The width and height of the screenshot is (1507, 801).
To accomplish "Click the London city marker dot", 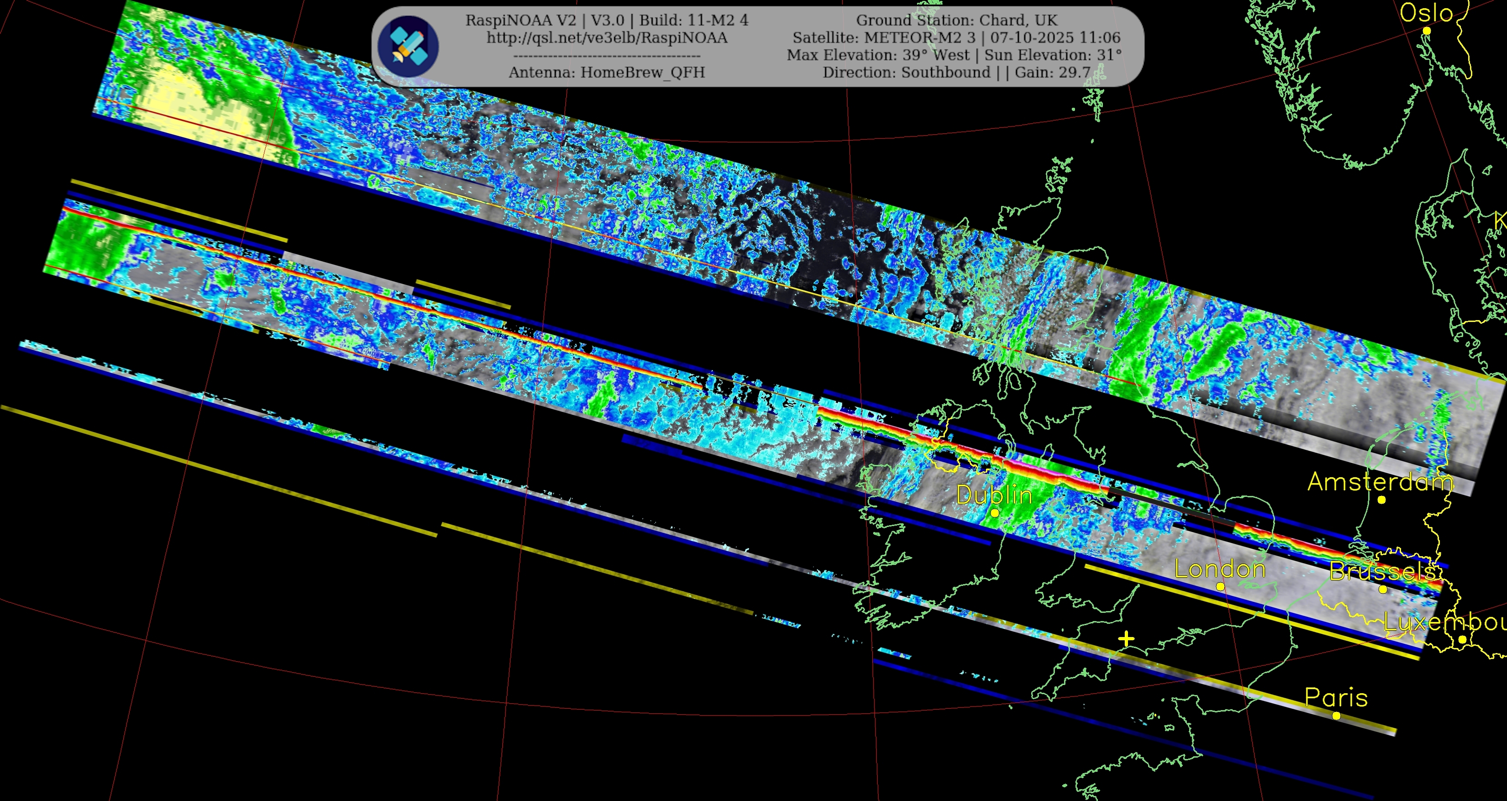I will tap(1220, 586).
